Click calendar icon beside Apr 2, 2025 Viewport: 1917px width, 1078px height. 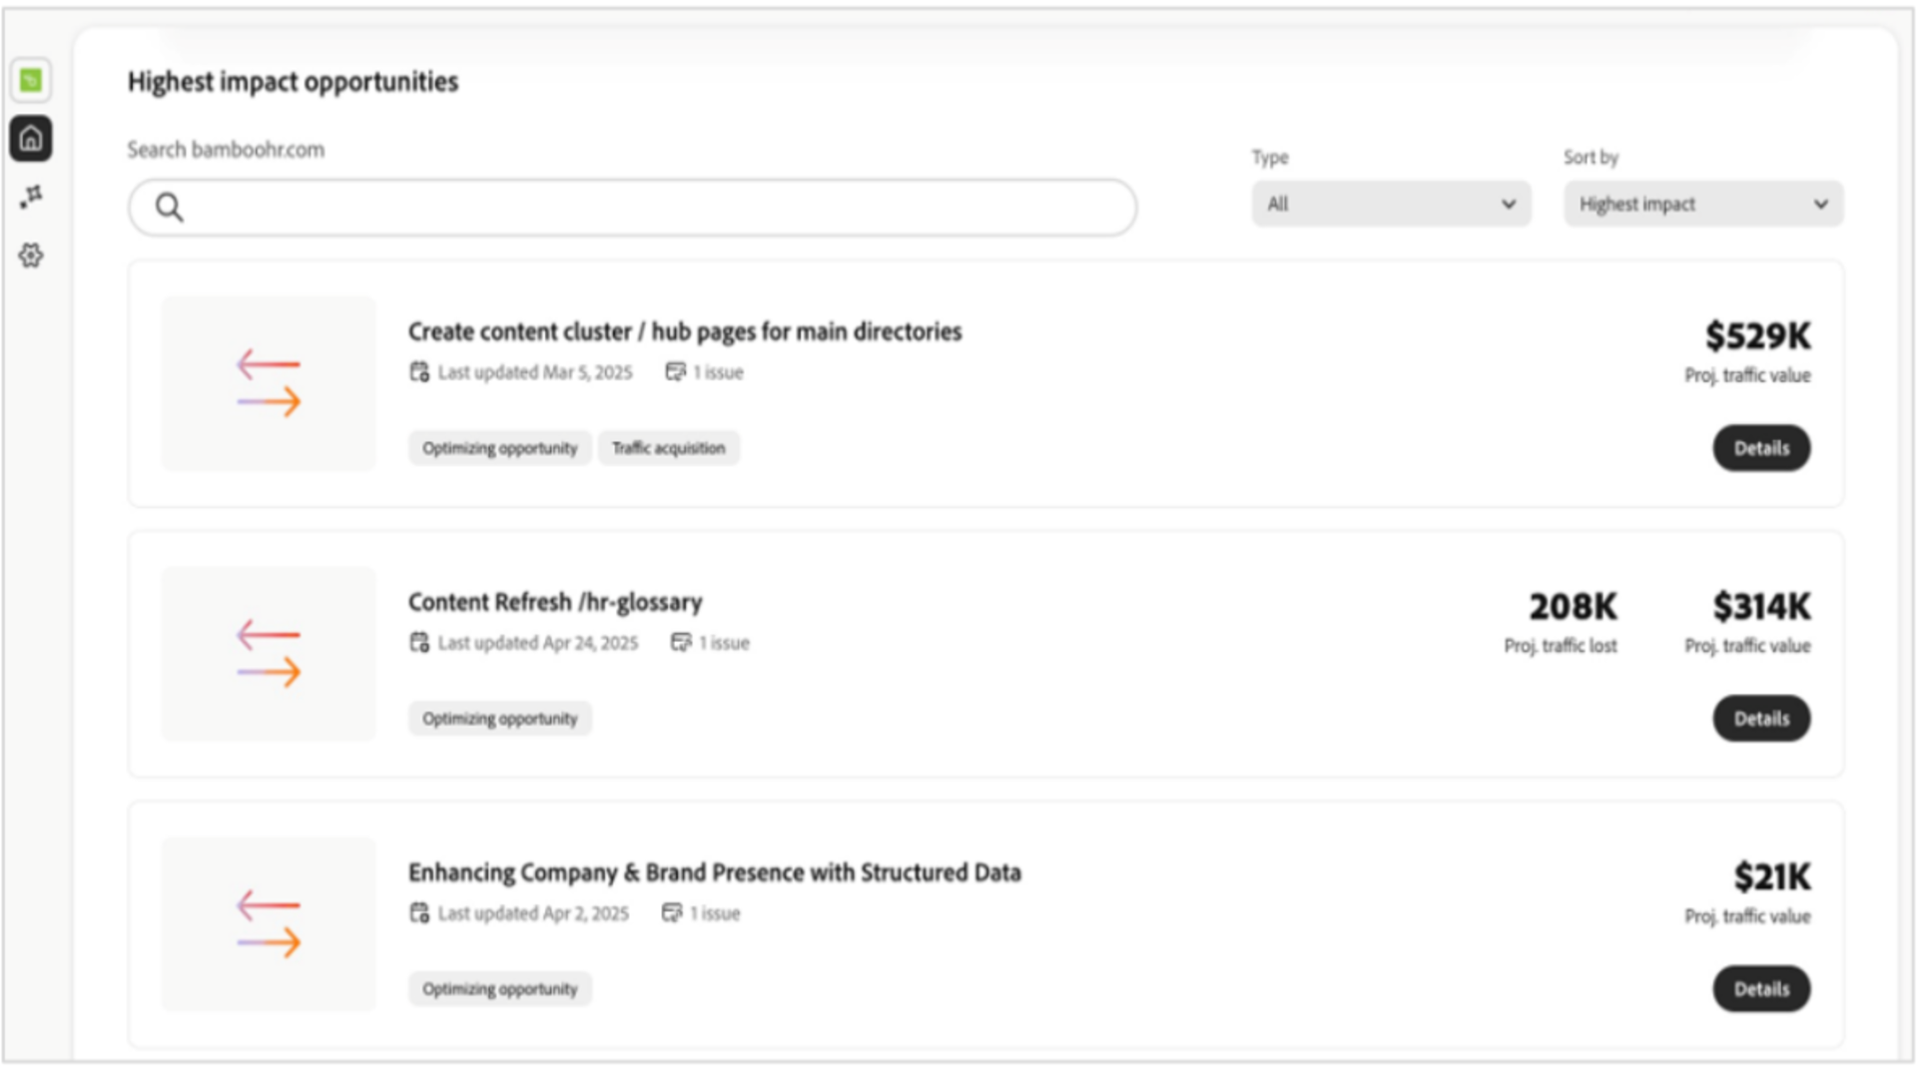point(419,912)
